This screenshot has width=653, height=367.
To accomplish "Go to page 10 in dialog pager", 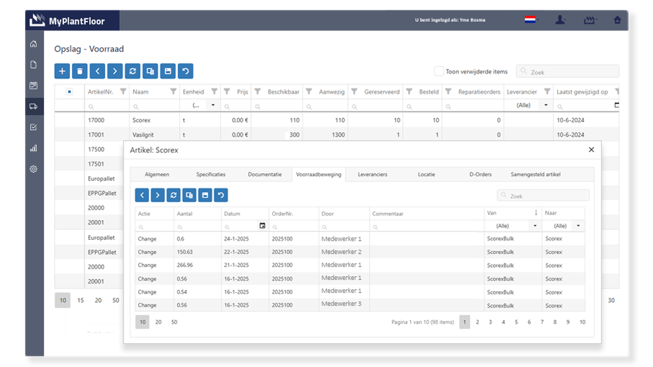I will click(582, 322).
